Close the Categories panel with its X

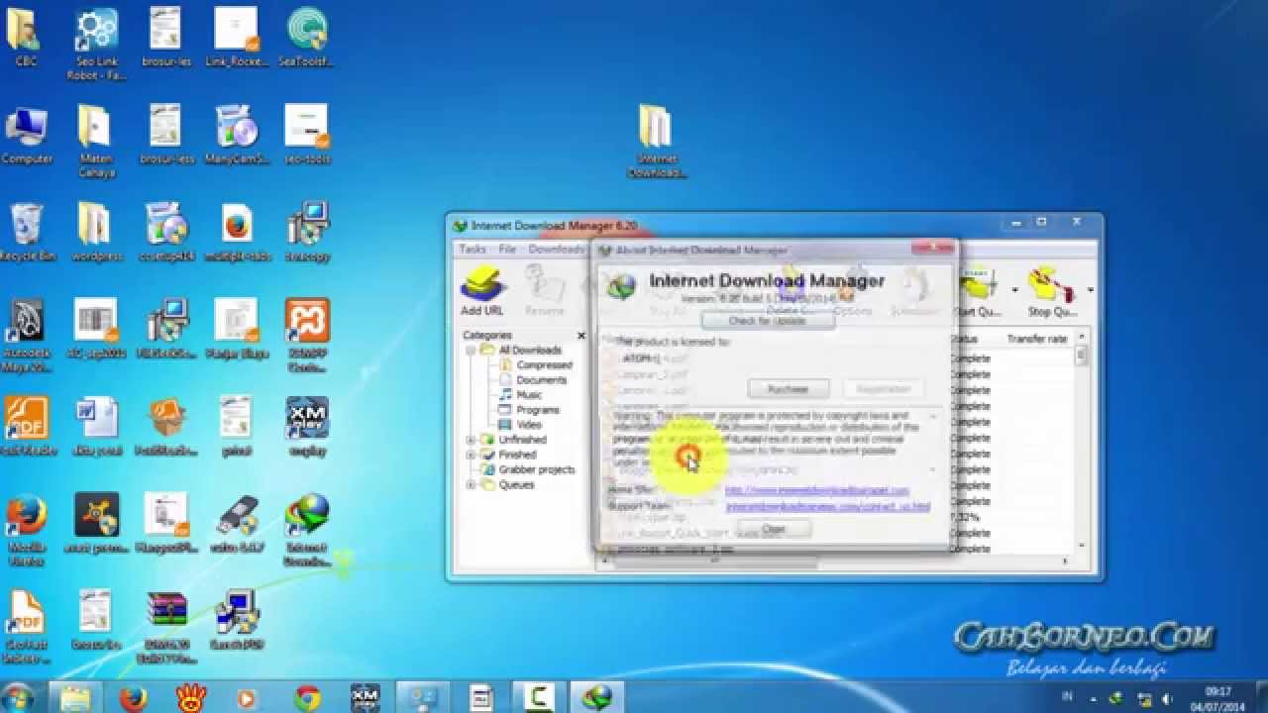tap(581, 336)
